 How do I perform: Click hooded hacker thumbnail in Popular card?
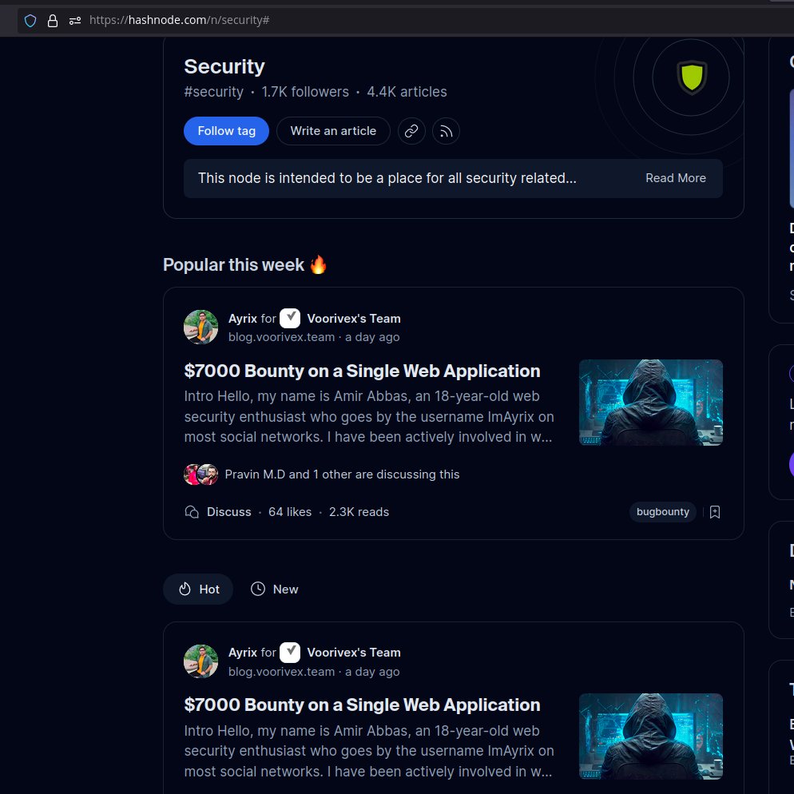651,403
